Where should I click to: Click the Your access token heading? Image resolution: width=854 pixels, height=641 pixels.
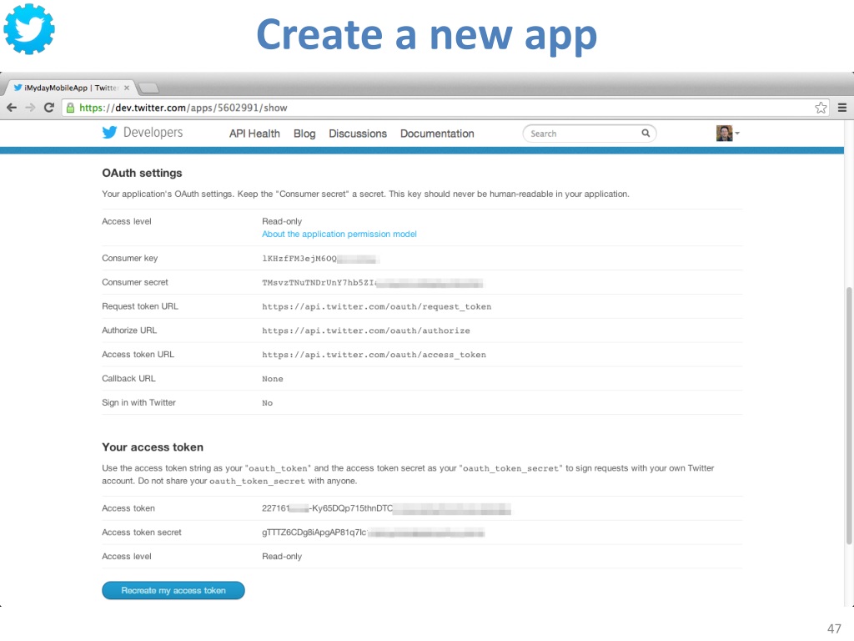point(153,447)
